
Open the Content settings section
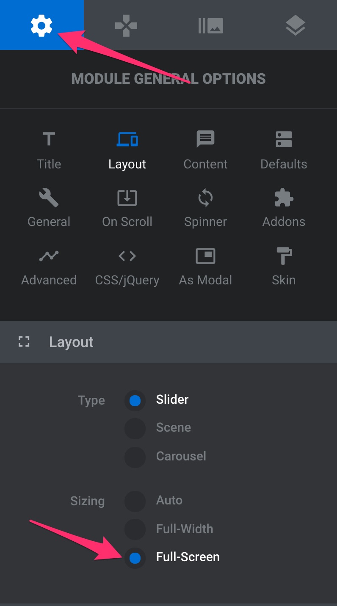[x=205, y=150]
